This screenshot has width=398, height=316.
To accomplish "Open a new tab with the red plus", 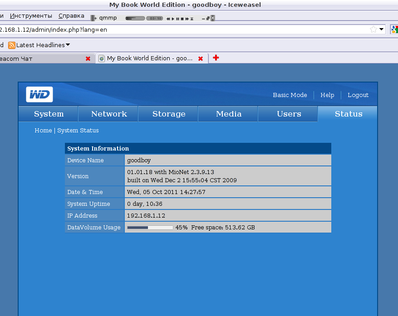I will click(x=216, y=58).
